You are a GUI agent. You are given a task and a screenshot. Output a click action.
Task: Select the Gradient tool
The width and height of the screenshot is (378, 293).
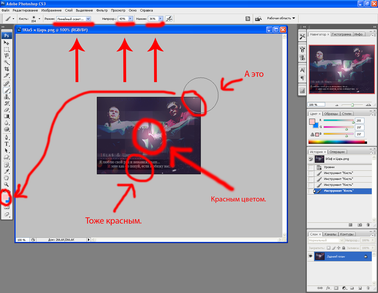tap(6, 116)
